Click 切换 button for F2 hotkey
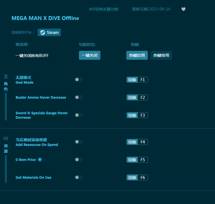The height and width of the screenshot is (204, 215). (x=132, y=98)
